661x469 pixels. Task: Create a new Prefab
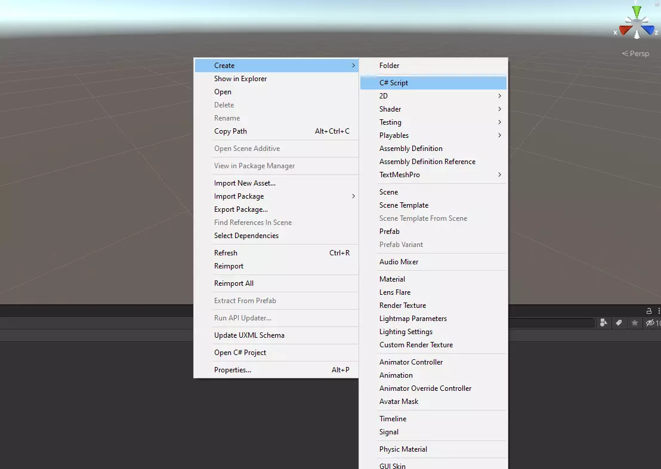point(433,231)
